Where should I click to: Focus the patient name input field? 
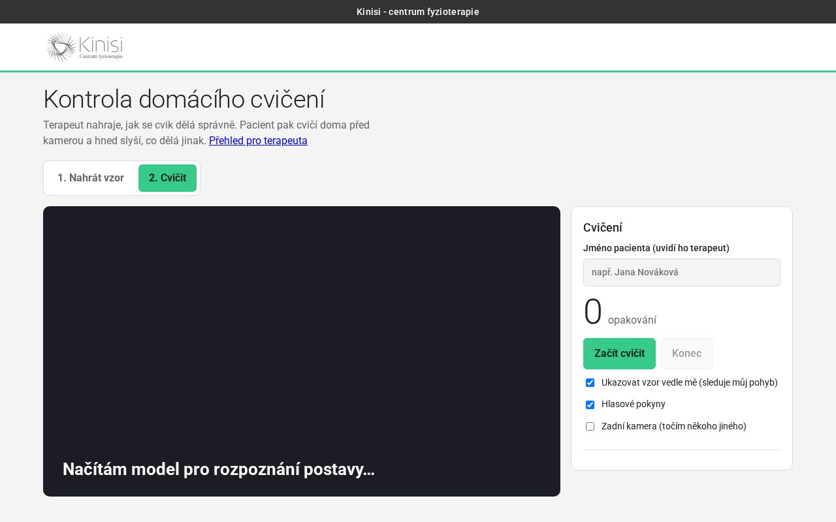682,272
